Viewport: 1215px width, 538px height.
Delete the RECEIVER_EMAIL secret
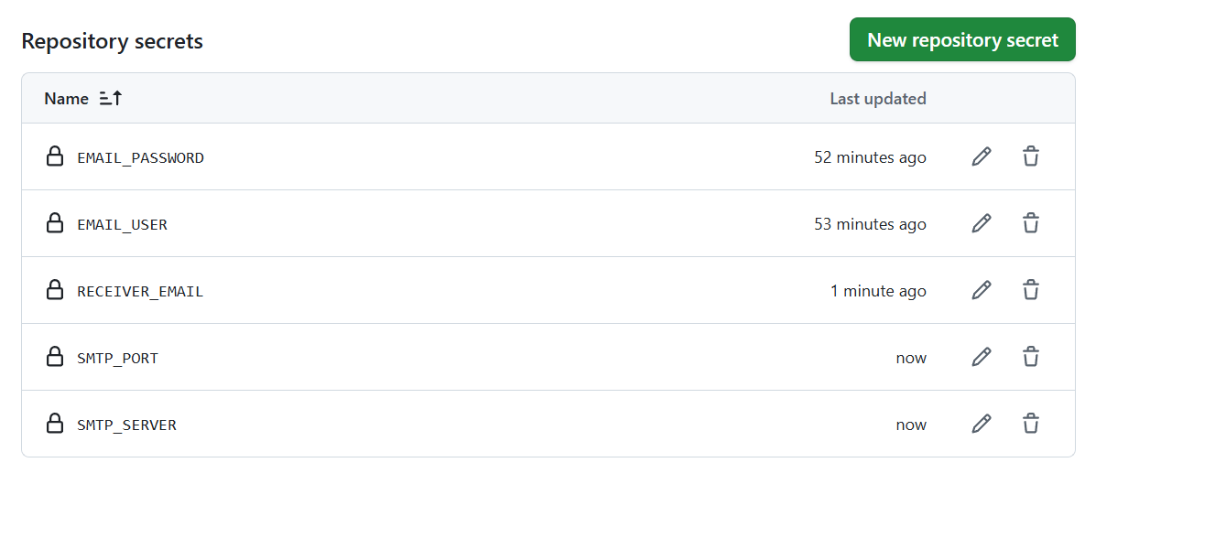click(x=1031, y=290)
